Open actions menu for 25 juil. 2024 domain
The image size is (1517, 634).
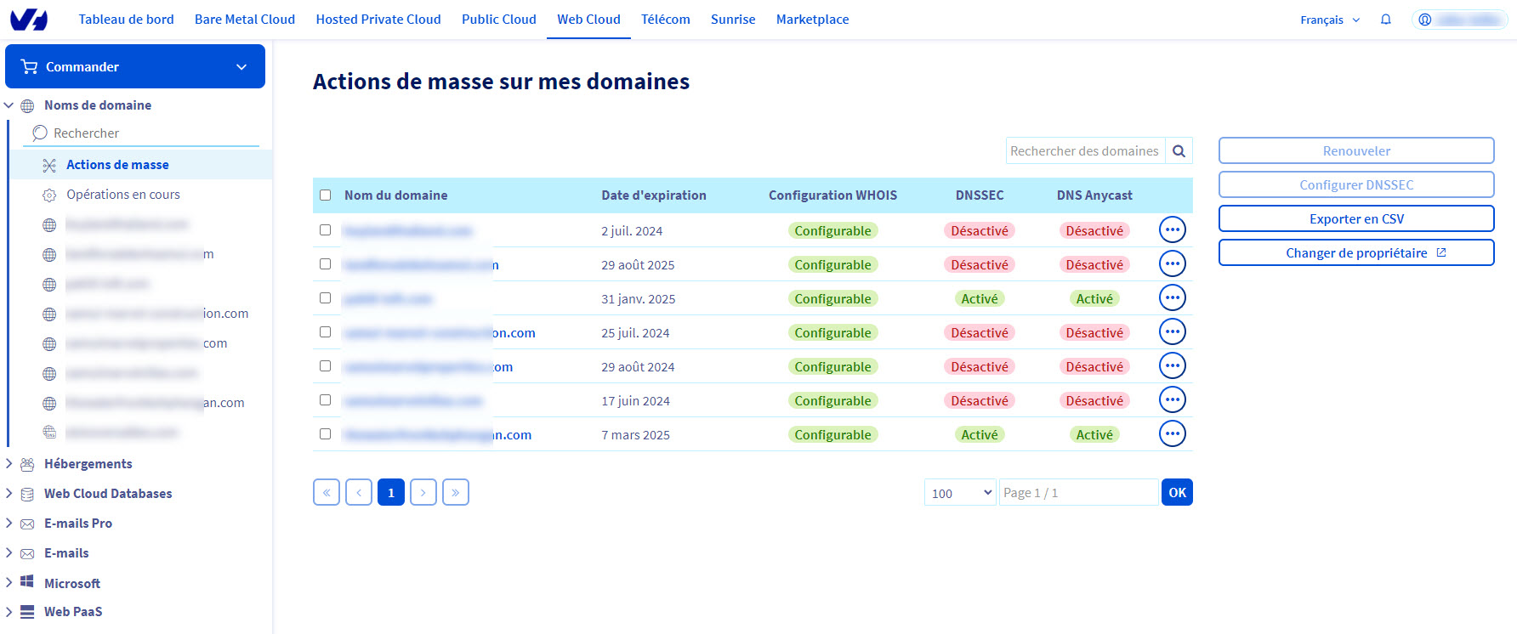tap(1173, 331)
